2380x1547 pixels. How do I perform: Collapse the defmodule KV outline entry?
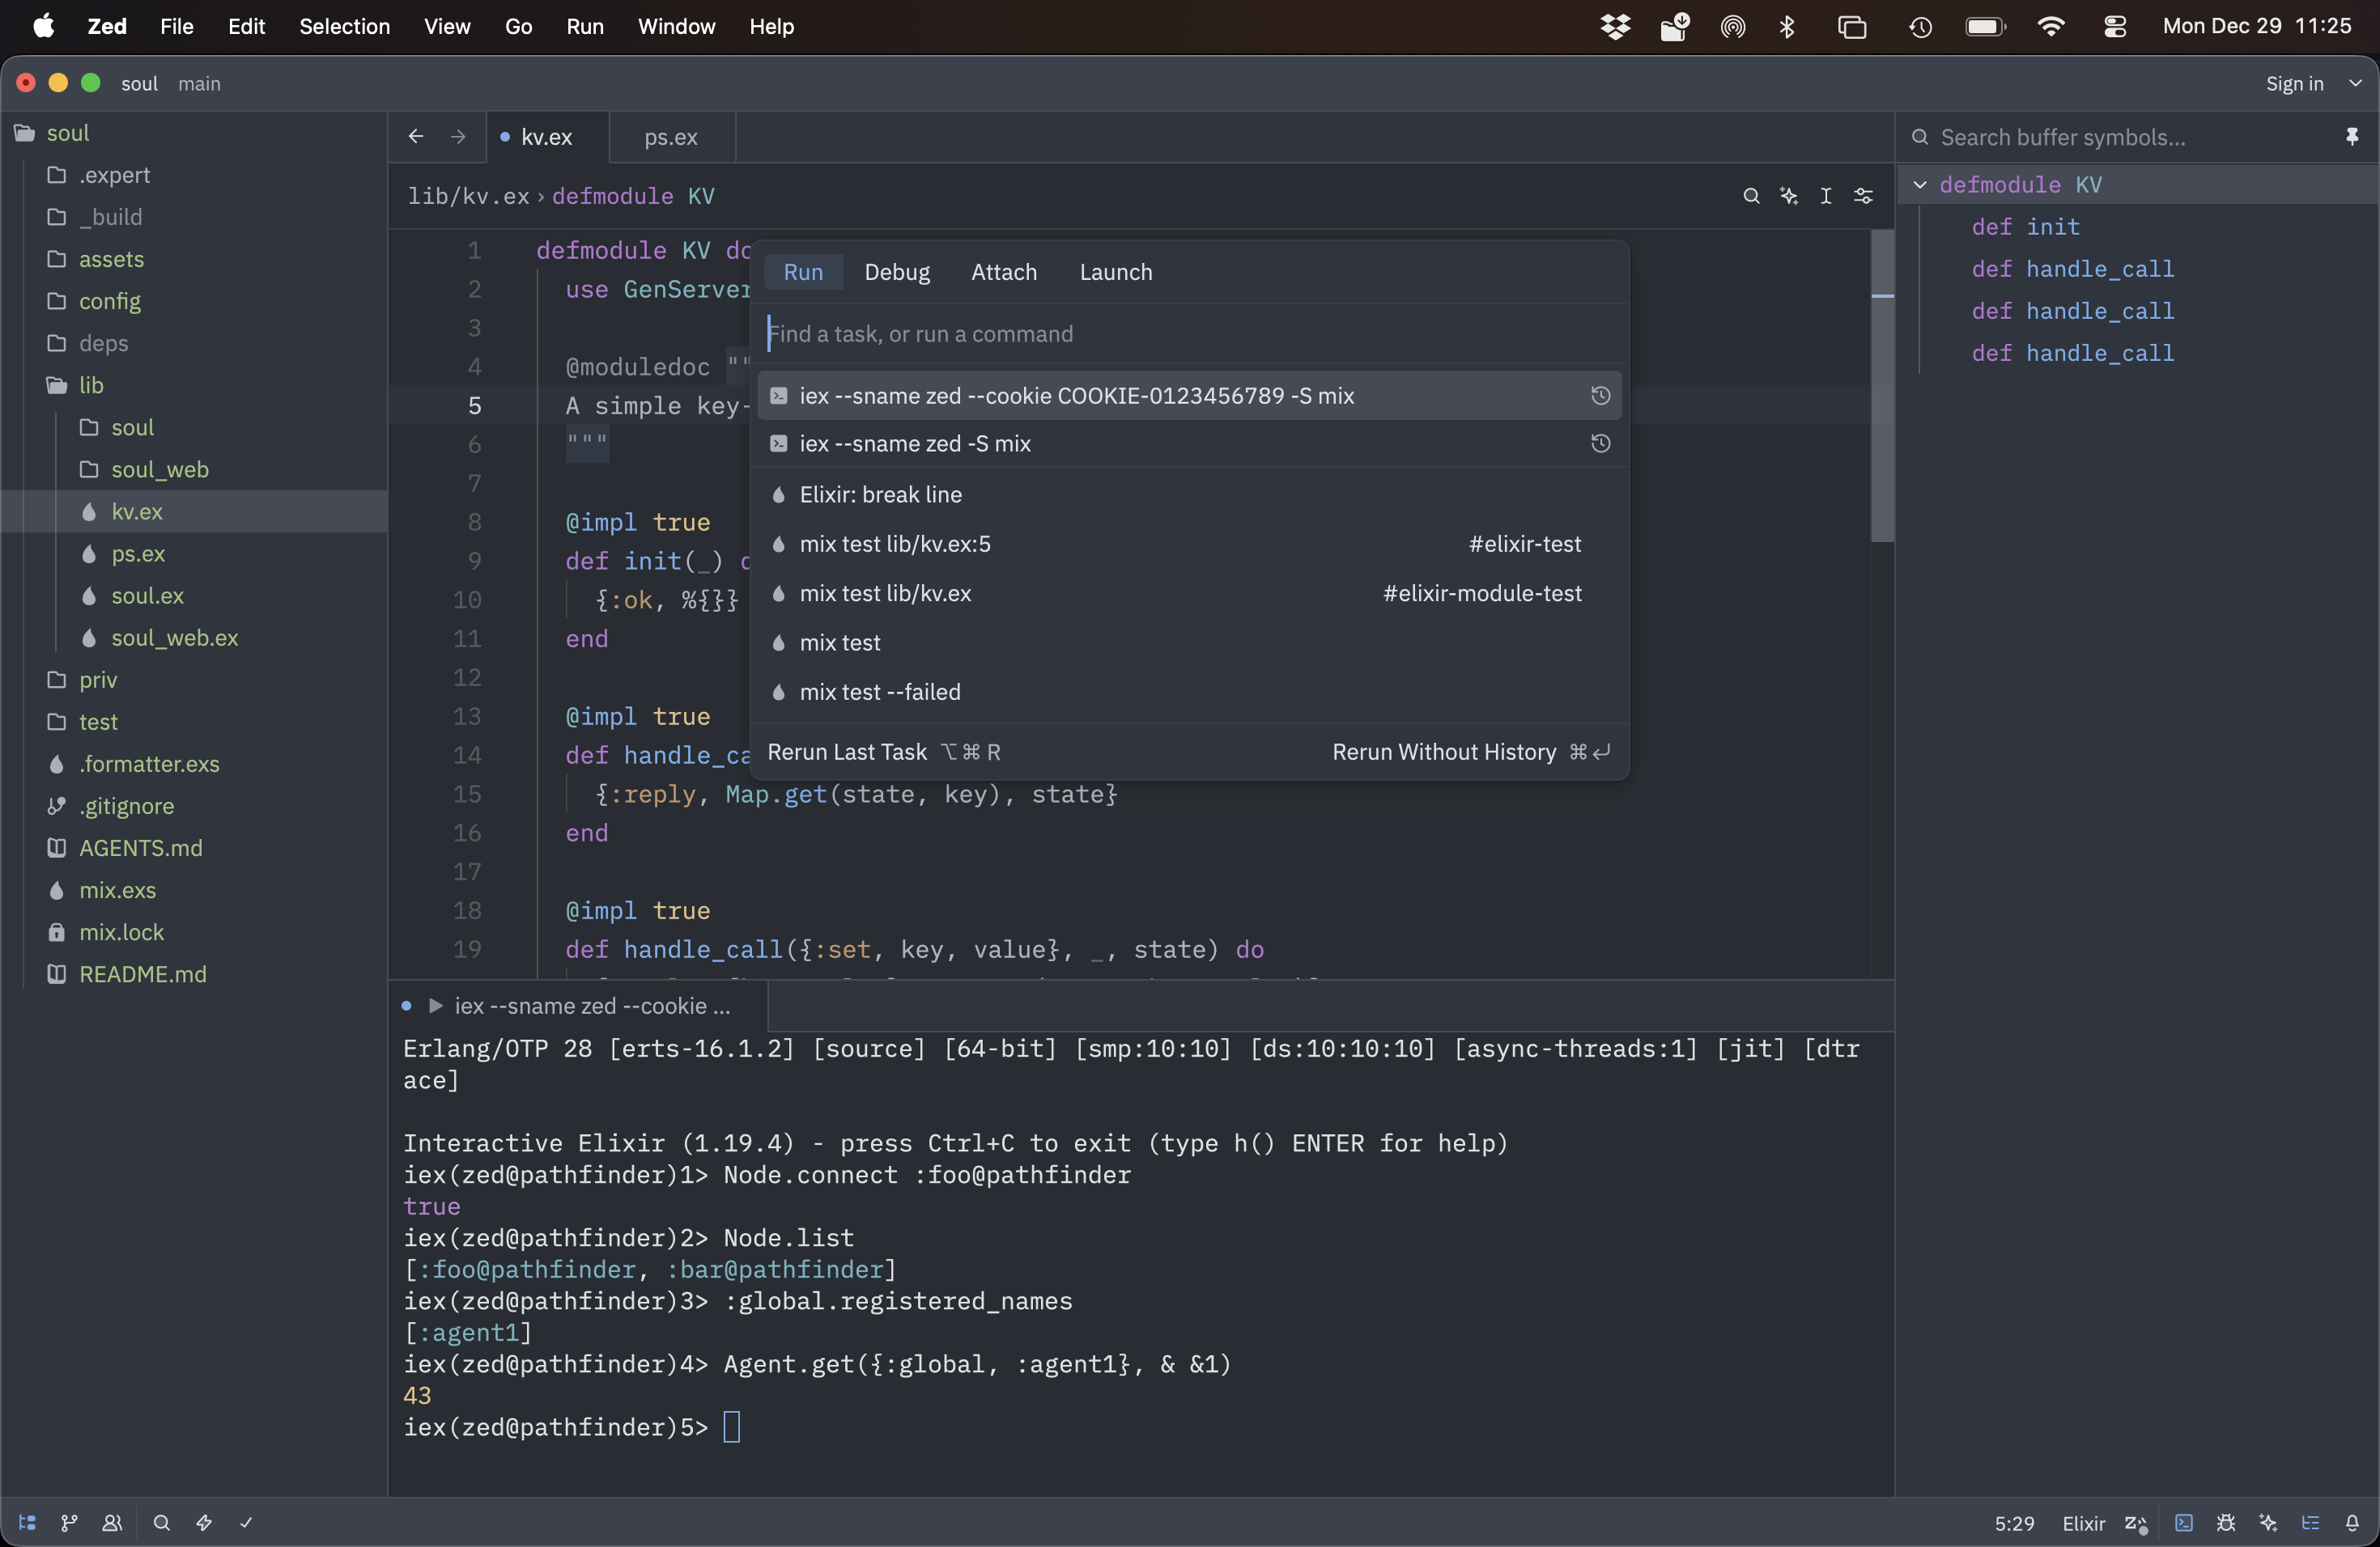pos(1920,185)
